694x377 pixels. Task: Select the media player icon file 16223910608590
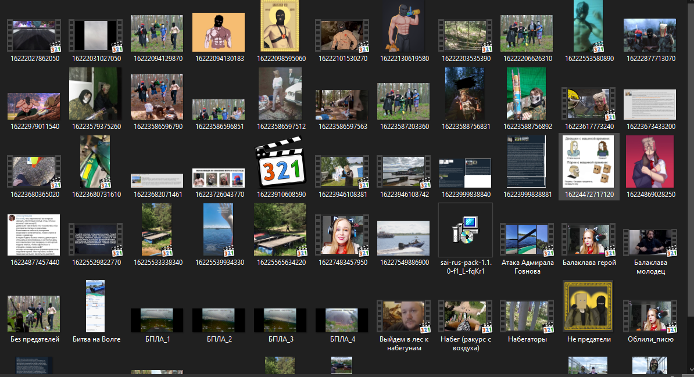[280, 162]
